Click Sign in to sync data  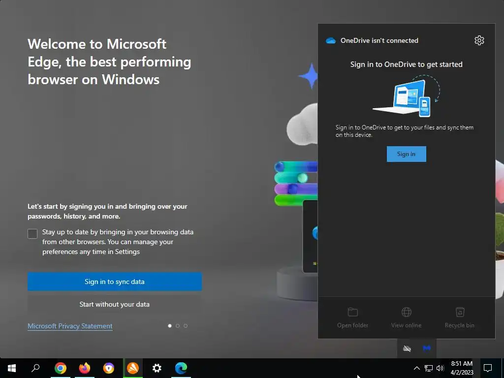click(115, 282)
